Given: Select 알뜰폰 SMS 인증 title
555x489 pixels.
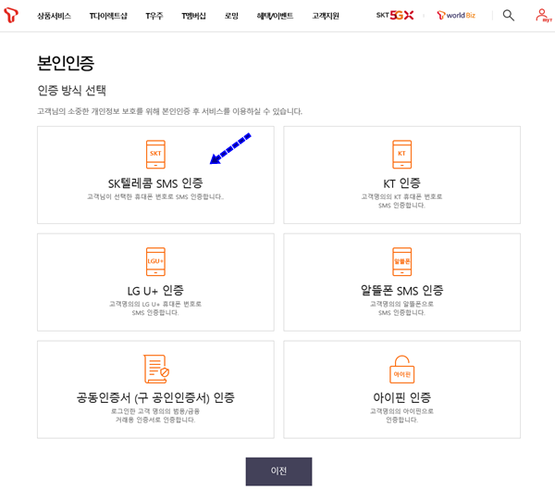Looking at the screenshot, I should 401,291.
